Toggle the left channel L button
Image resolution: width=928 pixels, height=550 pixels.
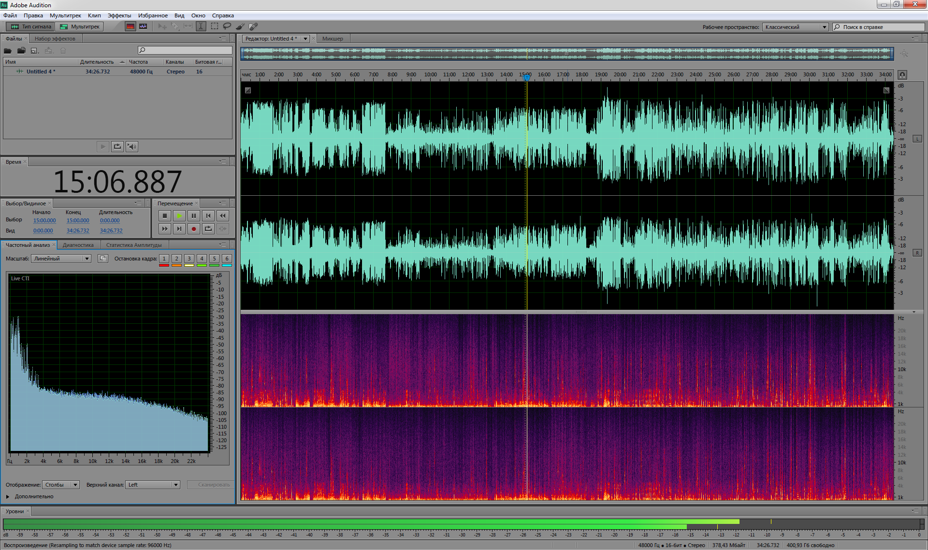(917, 139)
